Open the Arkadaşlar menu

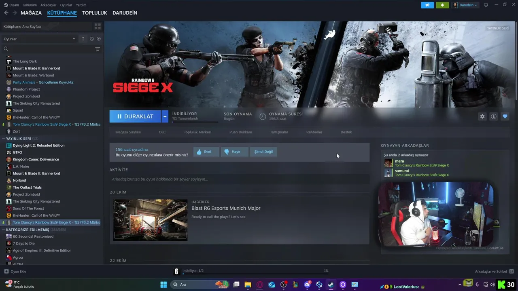pos(49,5)
